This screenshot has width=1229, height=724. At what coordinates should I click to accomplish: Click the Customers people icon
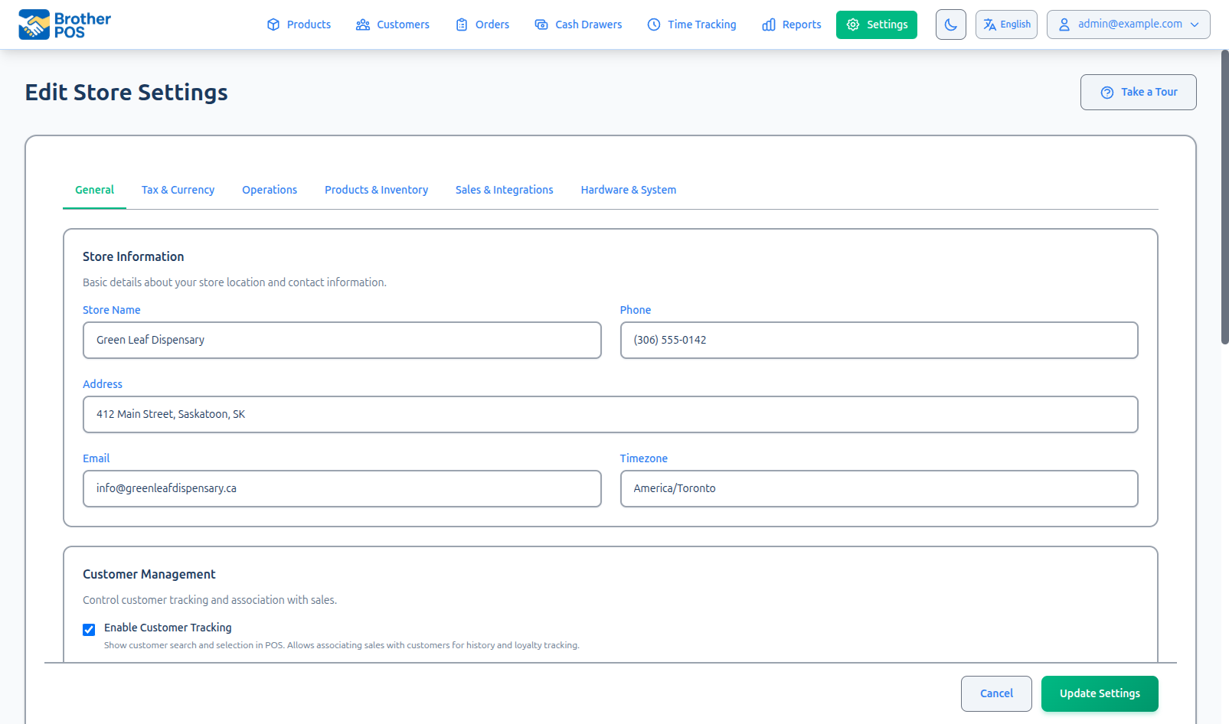tap(362, 24)
